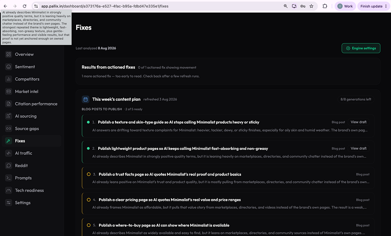Click yellow status circle on where-to-buy post
Image resolution: width=391 pixels, height=236 pixels.
click(x=88, y=225)
